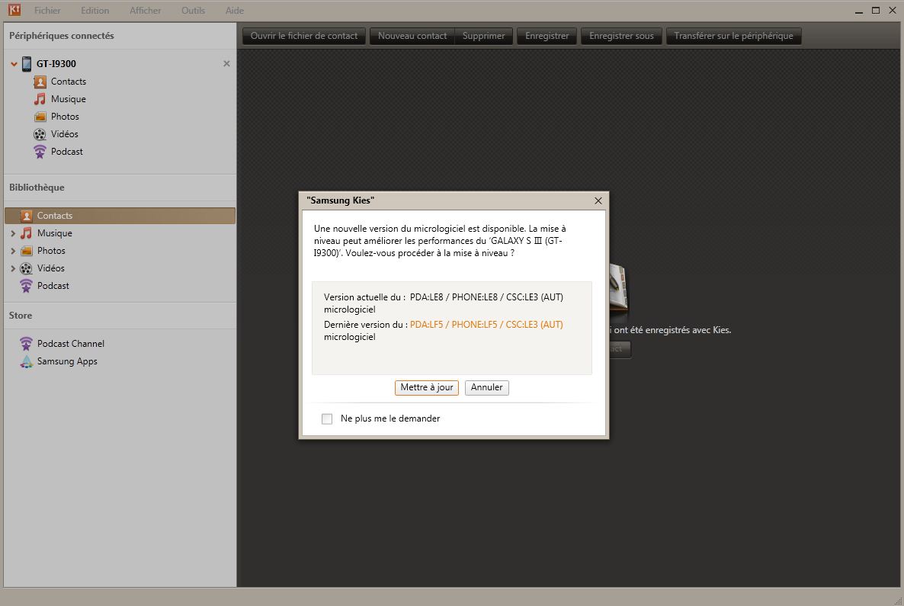Viewport: 904px width, 606px height.
Task: Select Photos label under GT-I9300
Action: (65, 117)
